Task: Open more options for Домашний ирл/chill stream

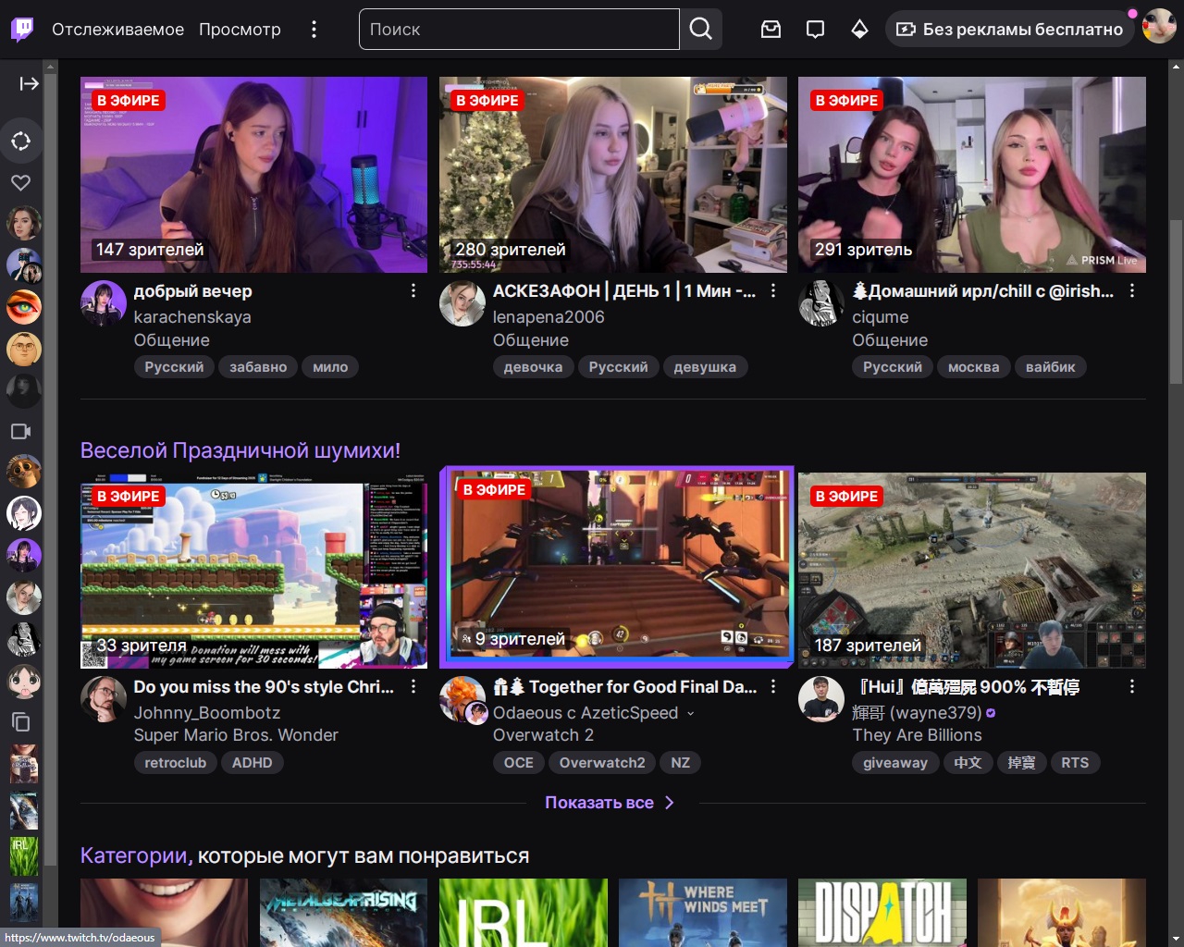Action: click(1132, 291)
